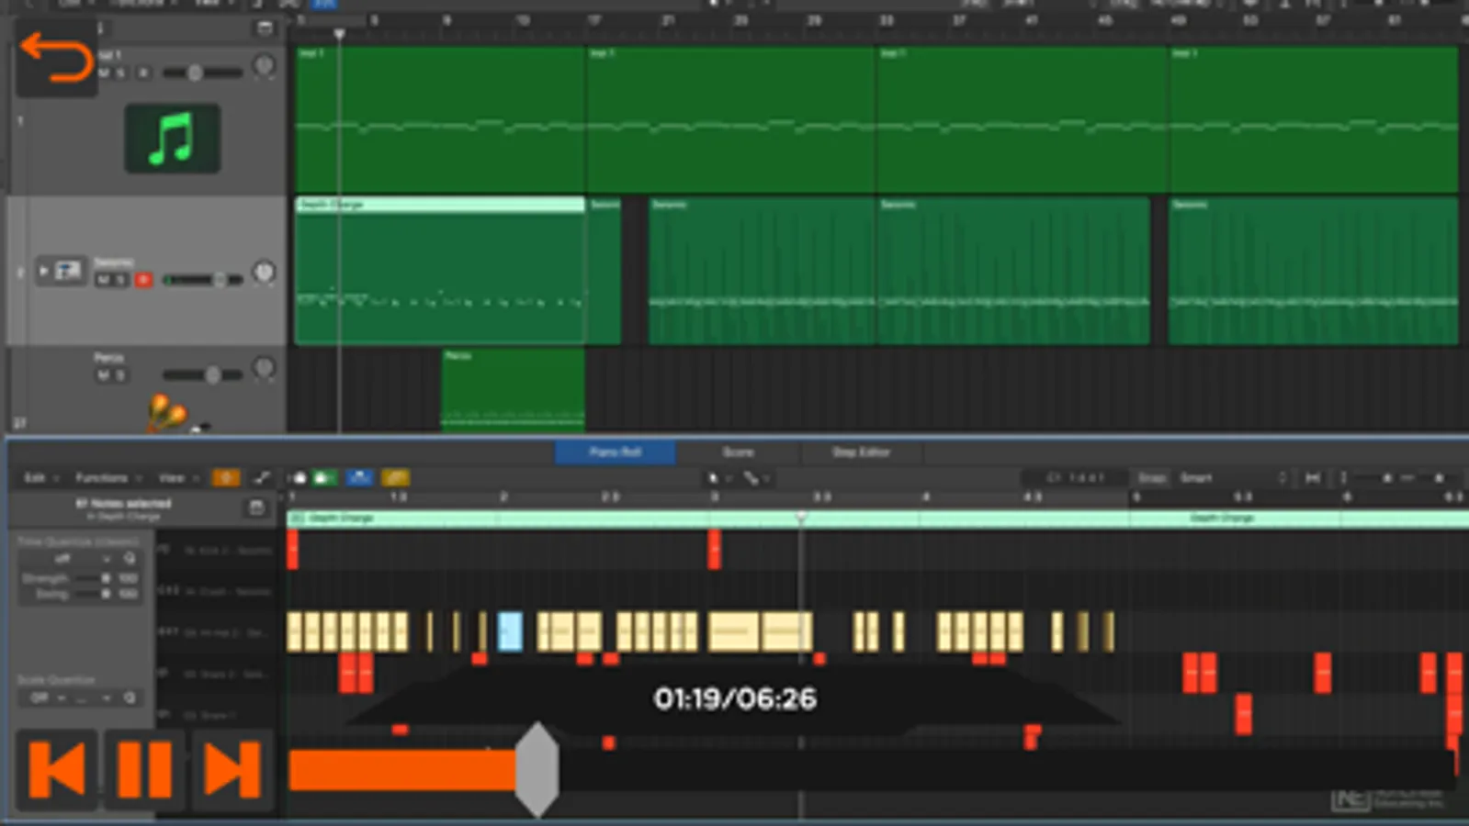Open the View menu in piano roll

point(177,477)
